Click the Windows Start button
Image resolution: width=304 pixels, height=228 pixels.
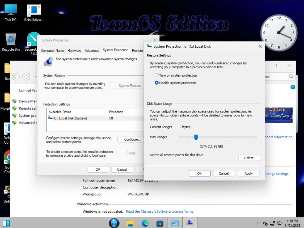[6, 223]
